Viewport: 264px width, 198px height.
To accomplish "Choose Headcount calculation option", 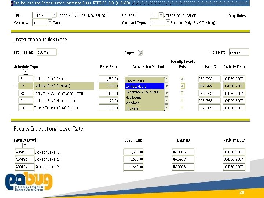I will point(145,97).
